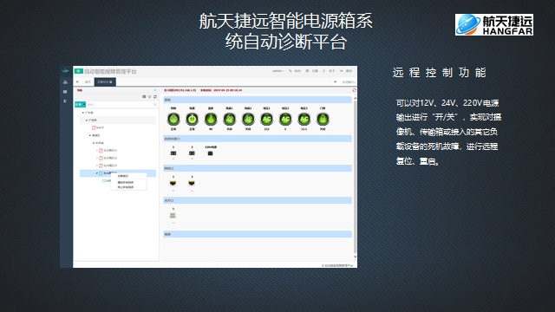This screenshot has width=555, height=312.
Task: Click the green power status button
Action: tap(193, 119)
